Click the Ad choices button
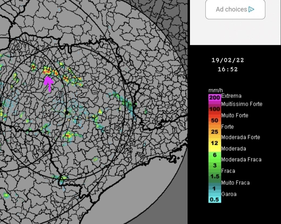281x224 pixels. tap(235, 9)
